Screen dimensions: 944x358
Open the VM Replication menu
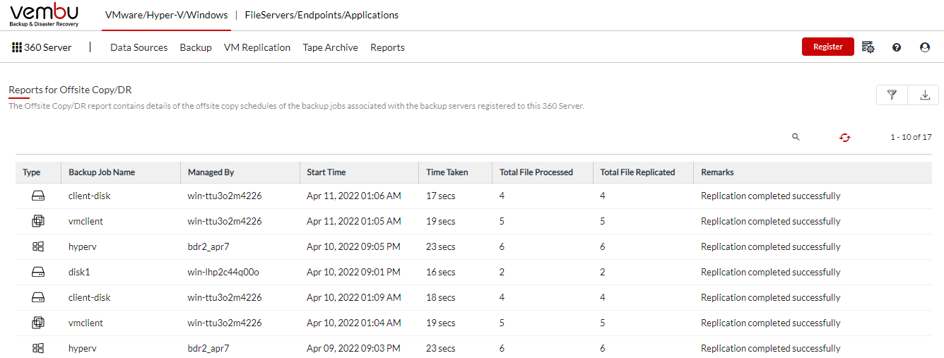[x=257, y=47]
